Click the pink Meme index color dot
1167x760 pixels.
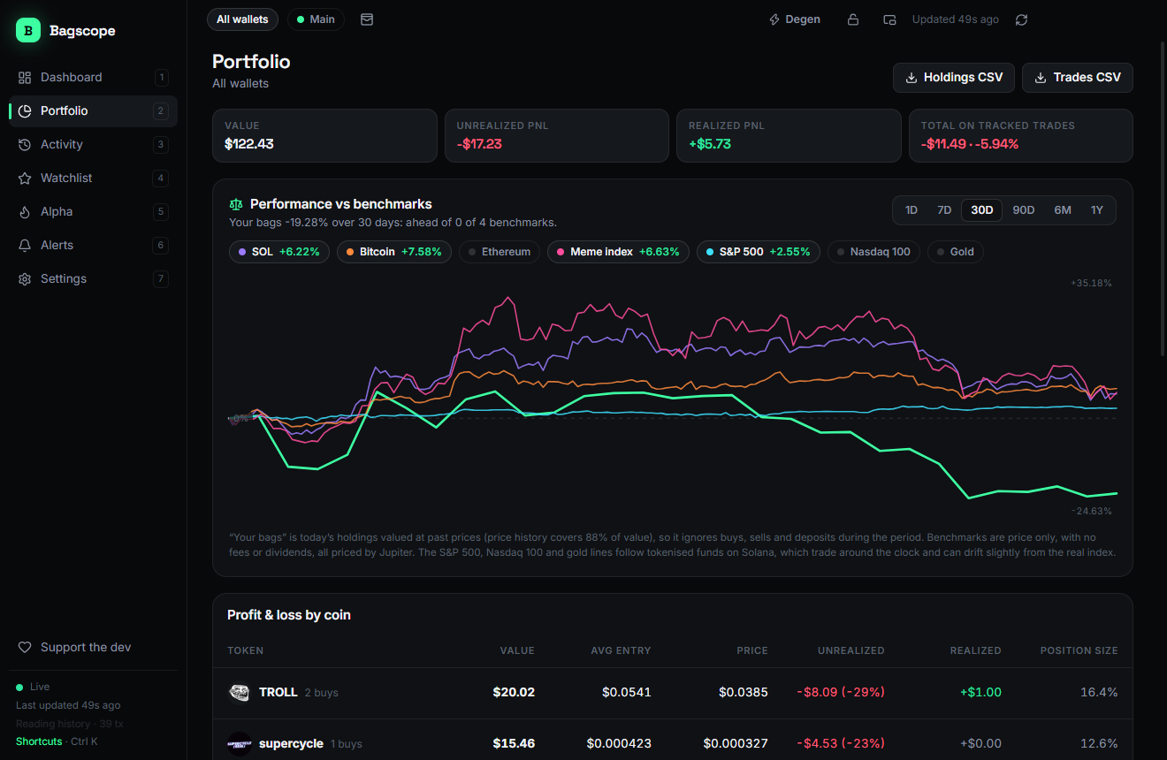561,252
